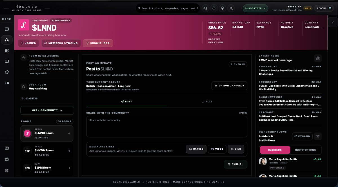Focus the header search field
338x187 pixels.
click(x=168, y=8)
